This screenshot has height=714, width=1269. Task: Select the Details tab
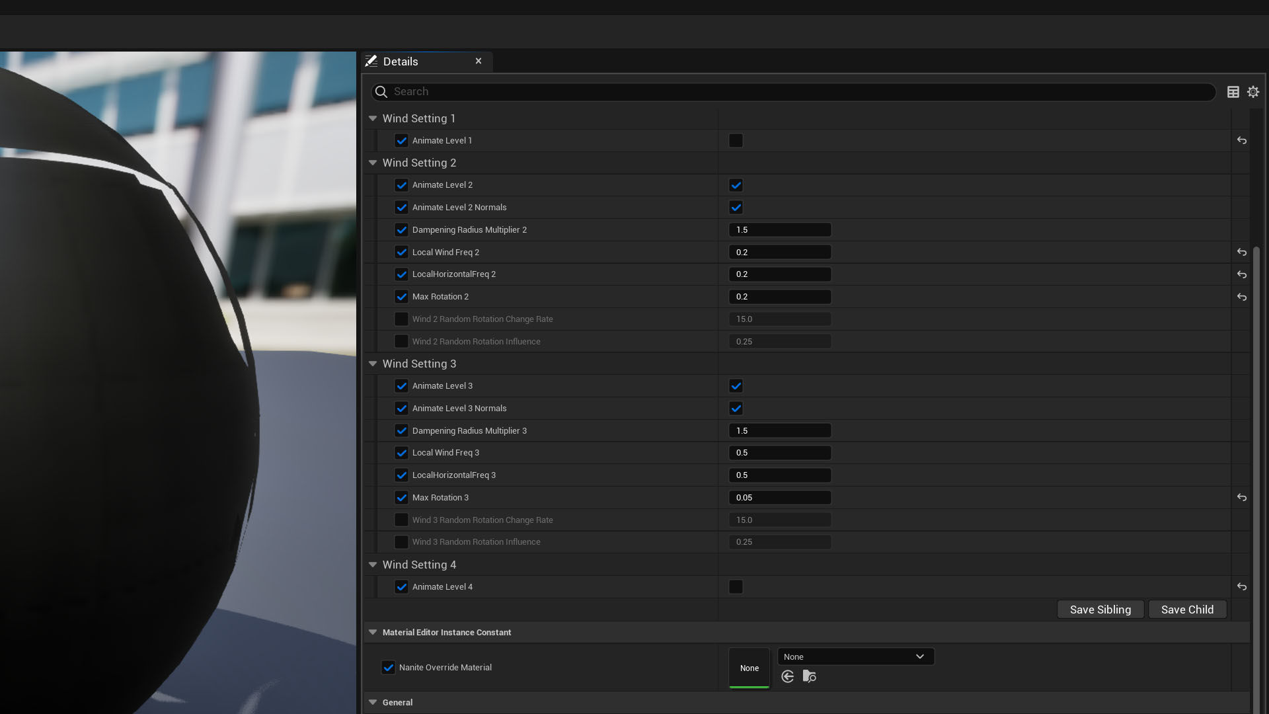tap(401, 61)
